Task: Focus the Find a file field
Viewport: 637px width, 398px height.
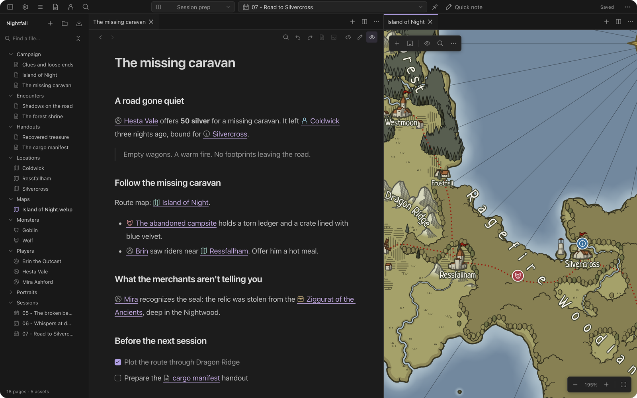Action: click(x=39, y=38)
